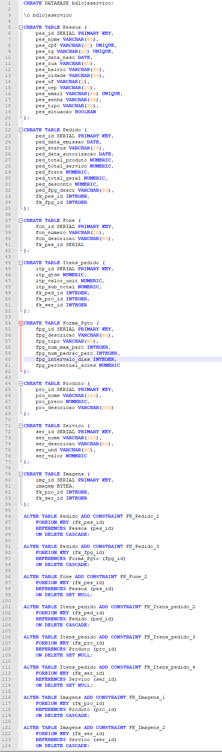Collapse the Itens_pedido table fold marker

21,263
